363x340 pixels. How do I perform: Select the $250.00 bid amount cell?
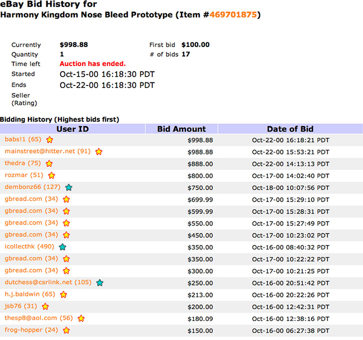(x=200, y=283)
